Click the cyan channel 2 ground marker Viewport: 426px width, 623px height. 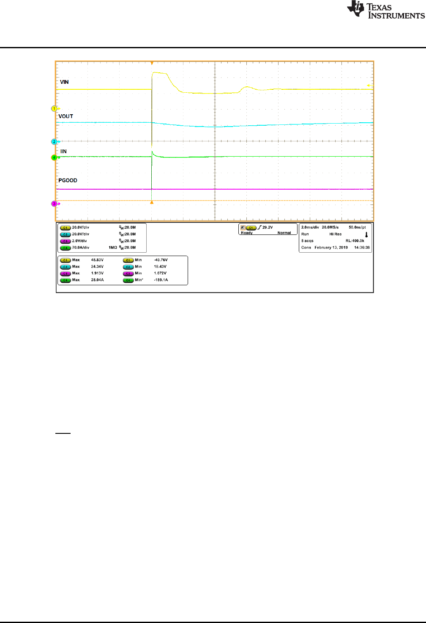click(55, 142)
